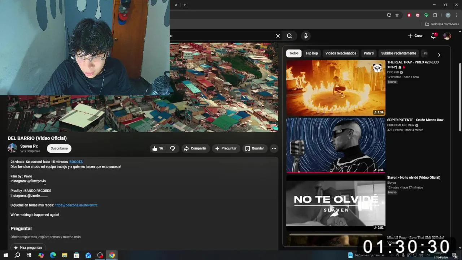Image resolution: width=462 pixels, height=260 pixels.
Task: Open THE REAL TRAP video thumbnail
Action: pyautogui.click(x=336, y=88)
